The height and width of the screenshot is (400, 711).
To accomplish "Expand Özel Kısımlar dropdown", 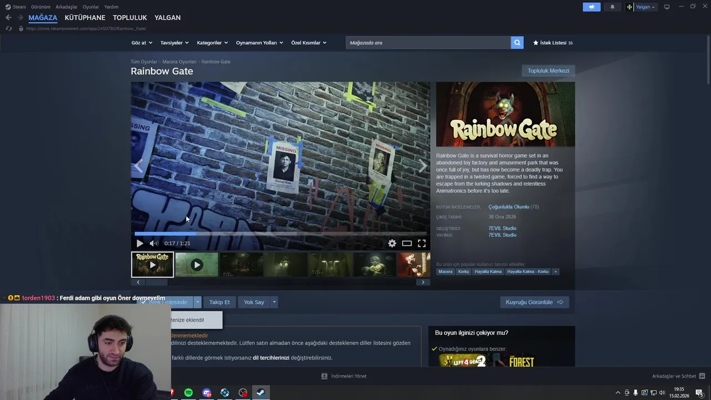I will point(309,43).
